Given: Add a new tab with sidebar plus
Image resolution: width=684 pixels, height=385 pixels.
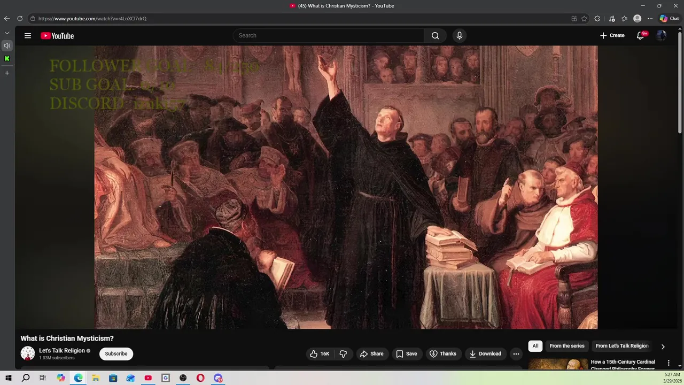Looking at the screenshot, I should click(7, 73).
